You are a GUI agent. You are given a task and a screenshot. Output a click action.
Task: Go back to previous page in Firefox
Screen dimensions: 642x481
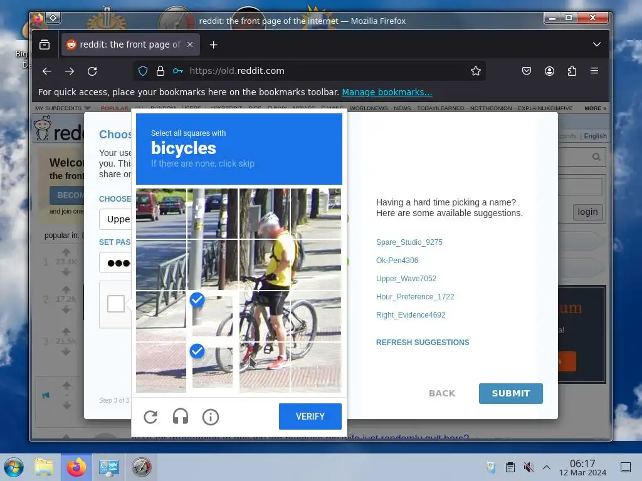46,71
